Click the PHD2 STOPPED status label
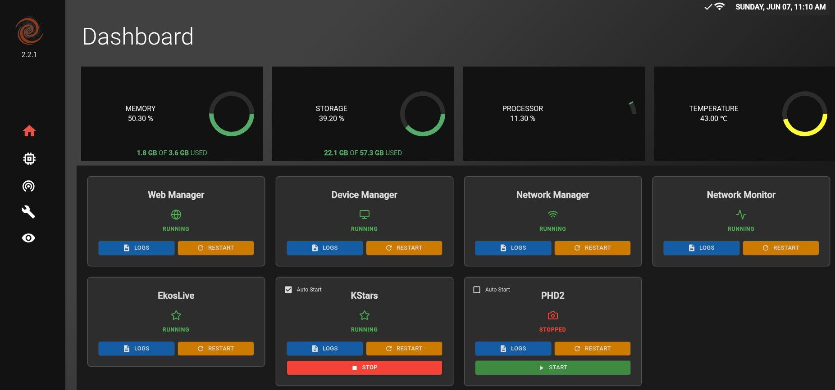Image resolution: width=835 pixels, height=390 pixels. (552, 330)
